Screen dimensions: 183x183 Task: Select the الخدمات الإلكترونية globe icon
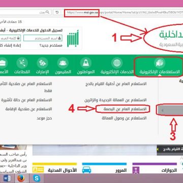pyautogui.click(x=117, y=63)
